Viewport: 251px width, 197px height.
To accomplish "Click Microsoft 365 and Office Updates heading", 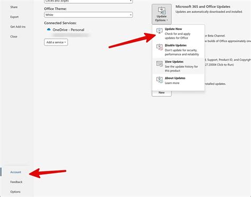I will [x=203, y=6].
